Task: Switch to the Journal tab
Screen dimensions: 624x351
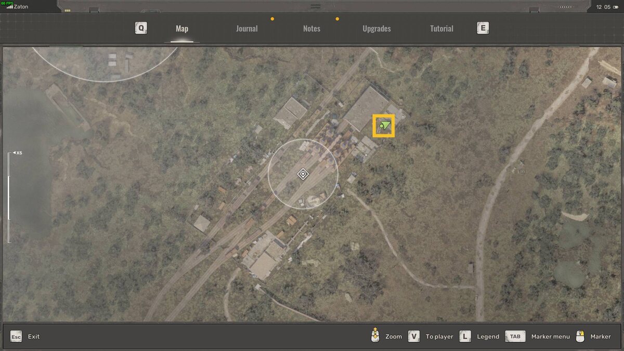Action: (x=246, y=29)
